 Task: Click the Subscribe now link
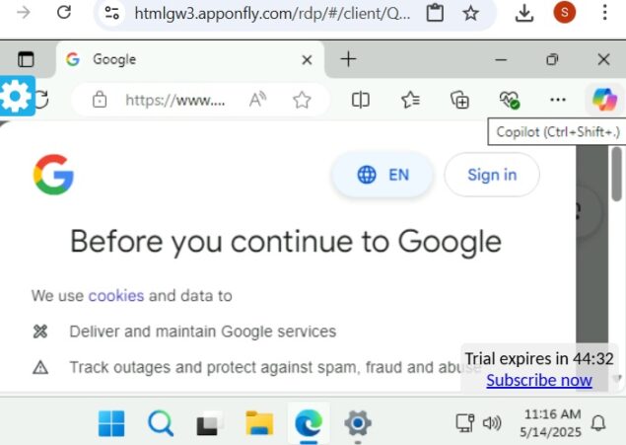point(538,380)
